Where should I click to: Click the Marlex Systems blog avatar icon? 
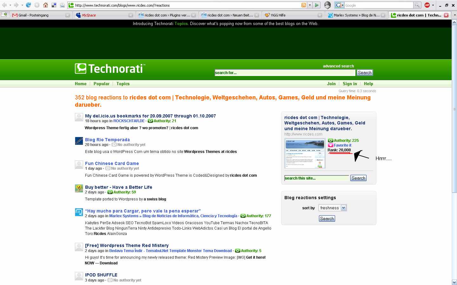[x=79, y=212]
